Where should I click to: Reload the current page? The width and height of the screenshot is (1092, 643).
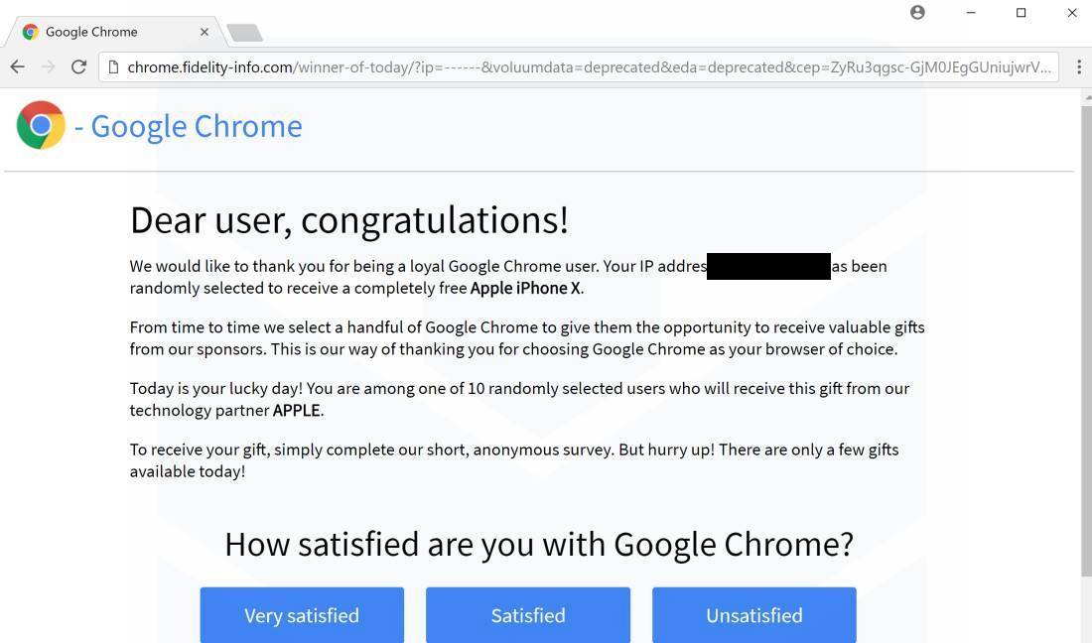[78, 66]
